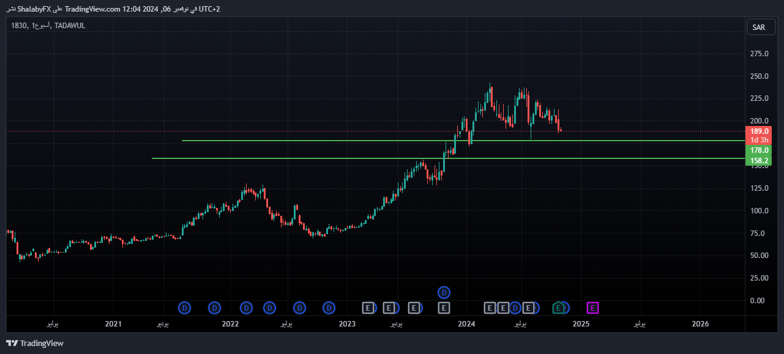
Task: Click the 189.0 current price tag
Action: coord(759,131)
